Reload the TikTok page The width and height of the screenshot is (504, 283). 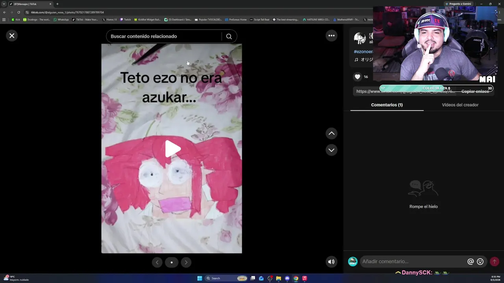click(x=19, y=12)
